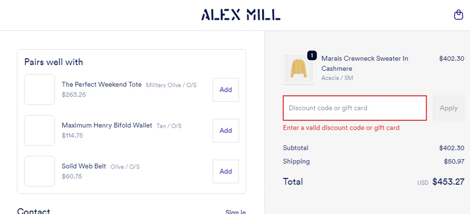The image size is (470, 214).
Task: Follow the Sign in link
Action: (235, 212)
